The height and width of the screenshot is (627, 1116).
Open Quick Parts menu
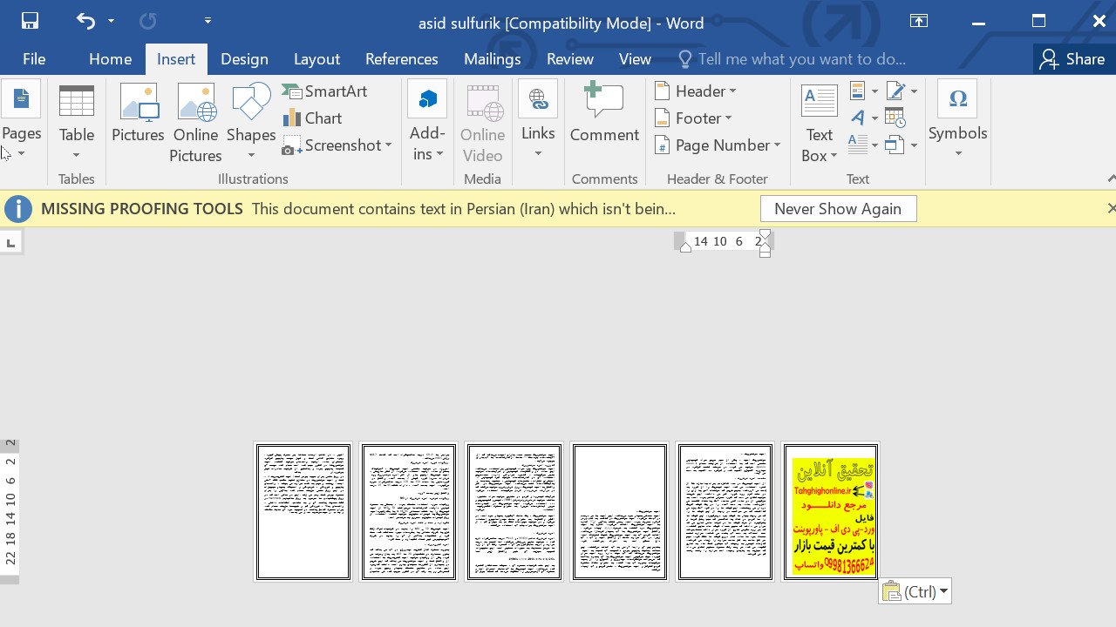863,91
